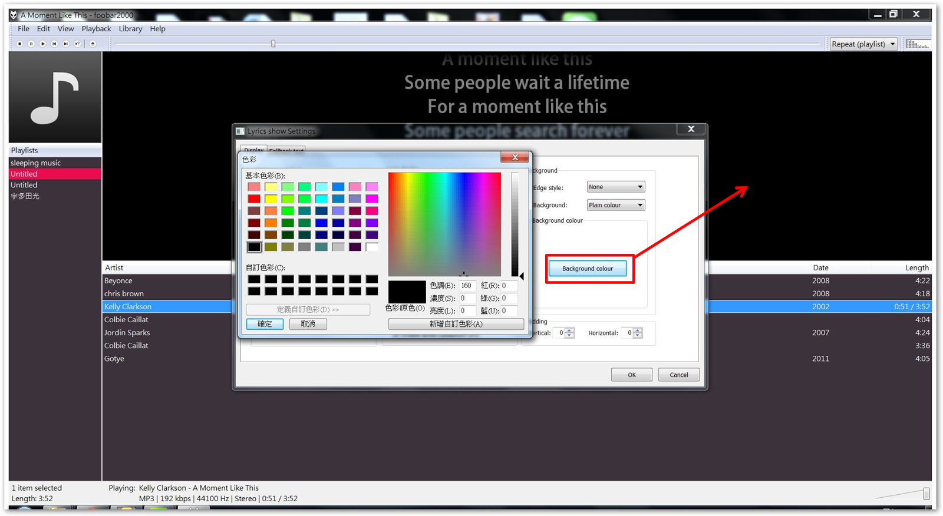This screenshot has width=943, height=516.
Task: Click the 取消 cancel button in colour dialog
Action: [x=308, y=324]
